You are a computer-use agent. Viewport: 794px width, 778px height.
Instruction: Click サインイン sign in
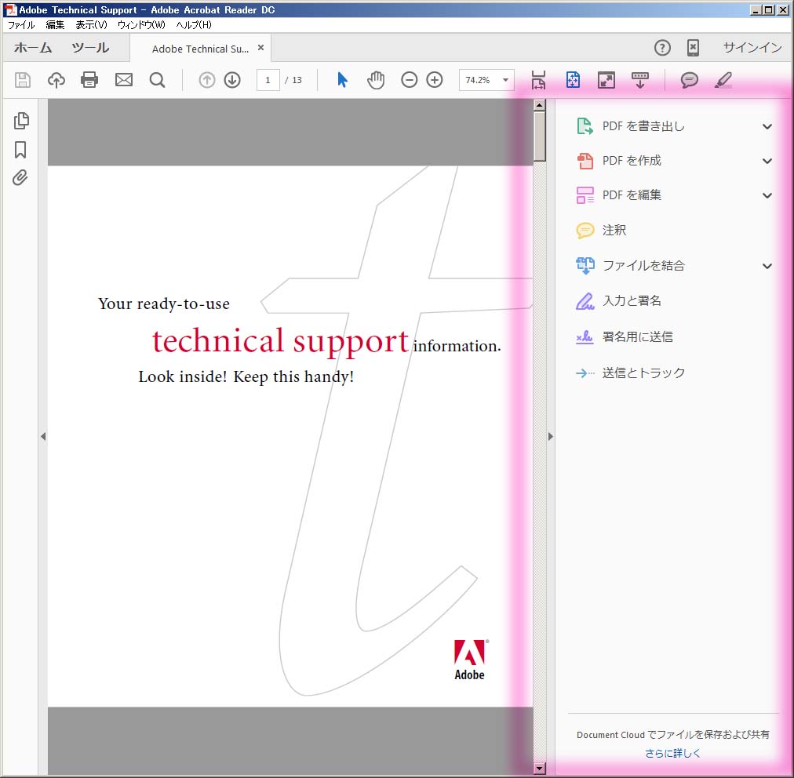[x=752, y=48]
